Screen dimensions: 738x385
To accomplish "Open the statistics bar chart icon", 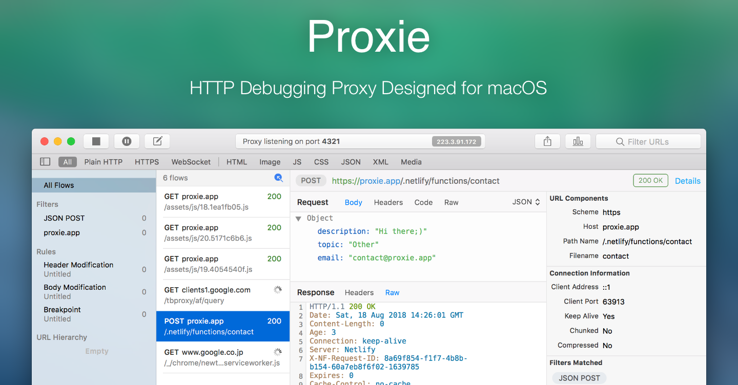I will [x=578, y=141].
